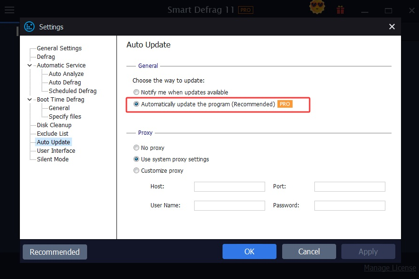419x279 pixels.
Task: Click the orange PRO badge beside auto-update option
Action: [285, 104]
